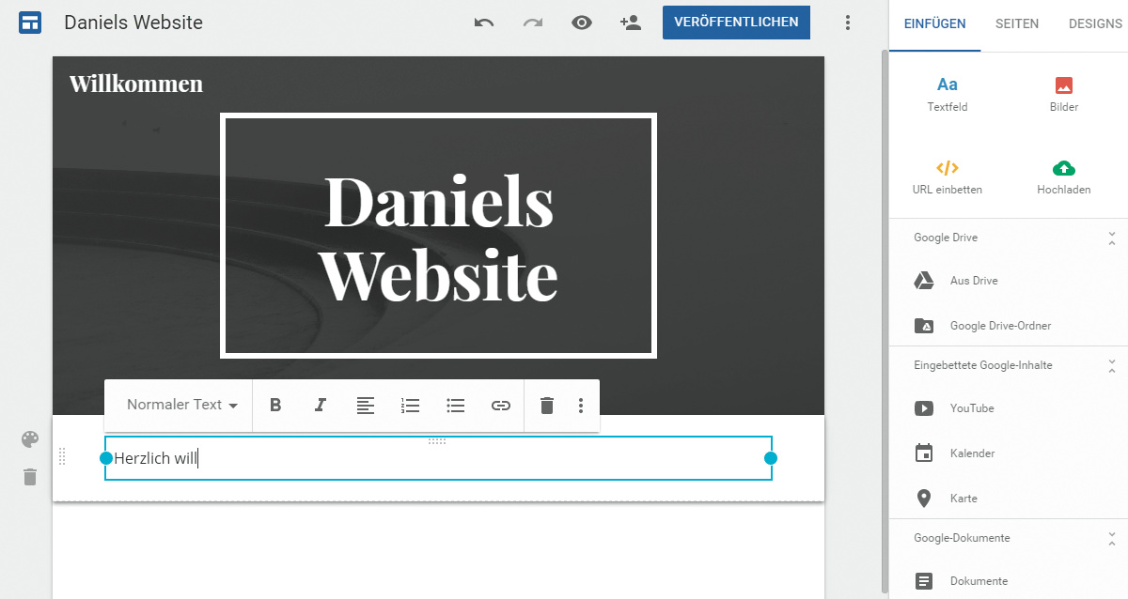Collapse the Google Drive section
The image size is (1128, 599).
1111,238
